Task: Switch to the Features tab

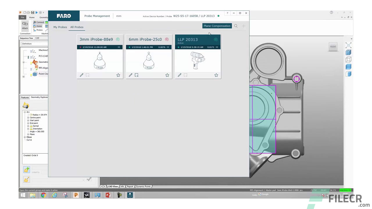Action: [25, 98]
